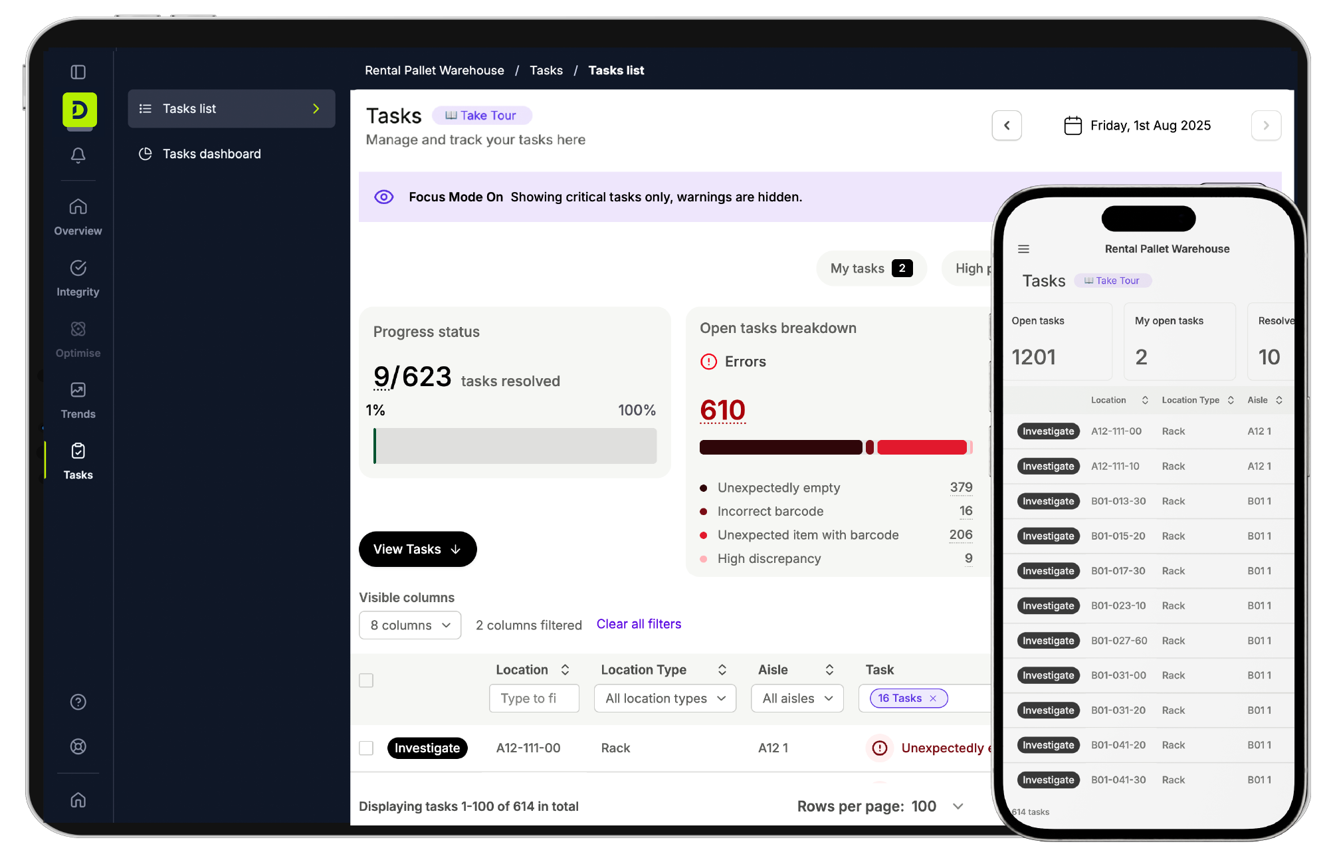This screenshot has width=1329, height=862.
Task: Click the help question mark icon
Action: [78, 702]
